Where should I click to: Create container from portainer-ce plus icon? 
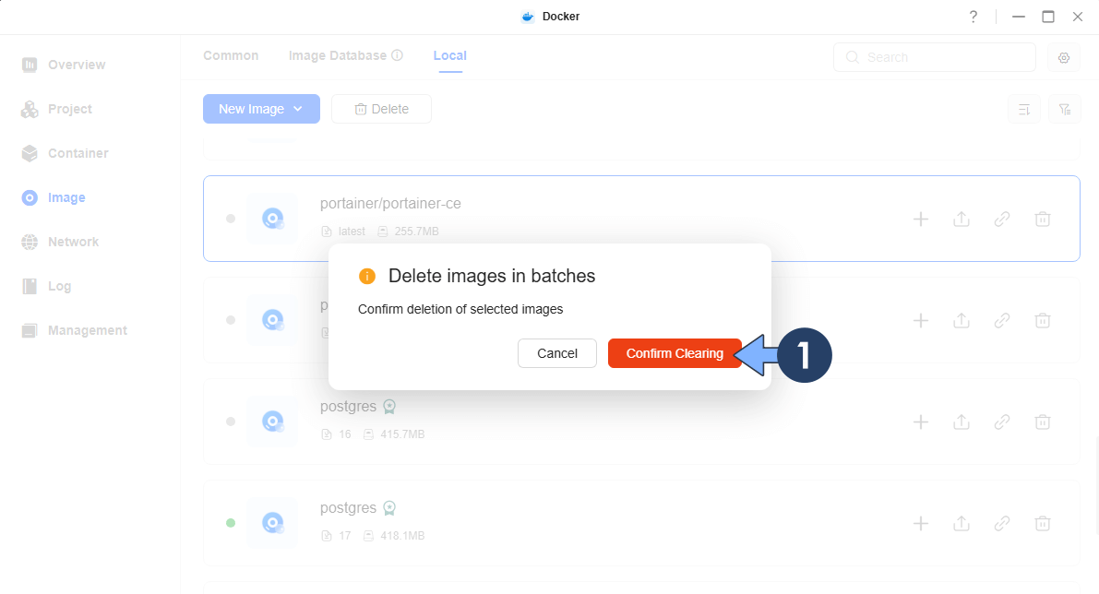click(x=921, y=220)
